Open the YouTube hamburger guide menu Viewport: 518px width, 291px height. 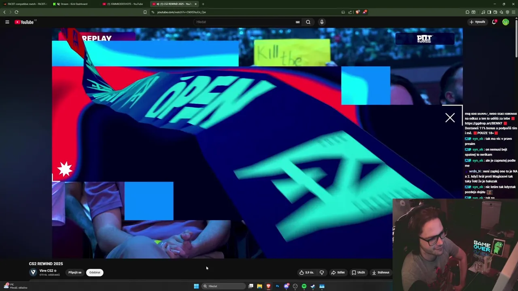[x=7, y=22]
